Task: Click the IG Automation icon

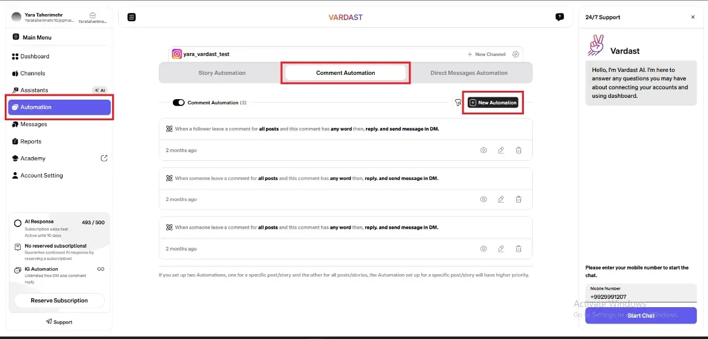Action: point(18,270)
